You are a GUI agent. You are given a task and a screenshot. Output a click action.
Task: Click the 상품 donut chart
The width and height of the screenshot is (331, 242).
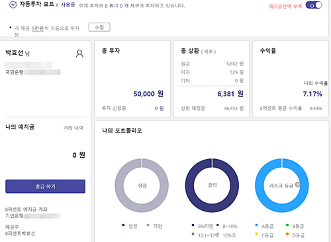point(142,185)
